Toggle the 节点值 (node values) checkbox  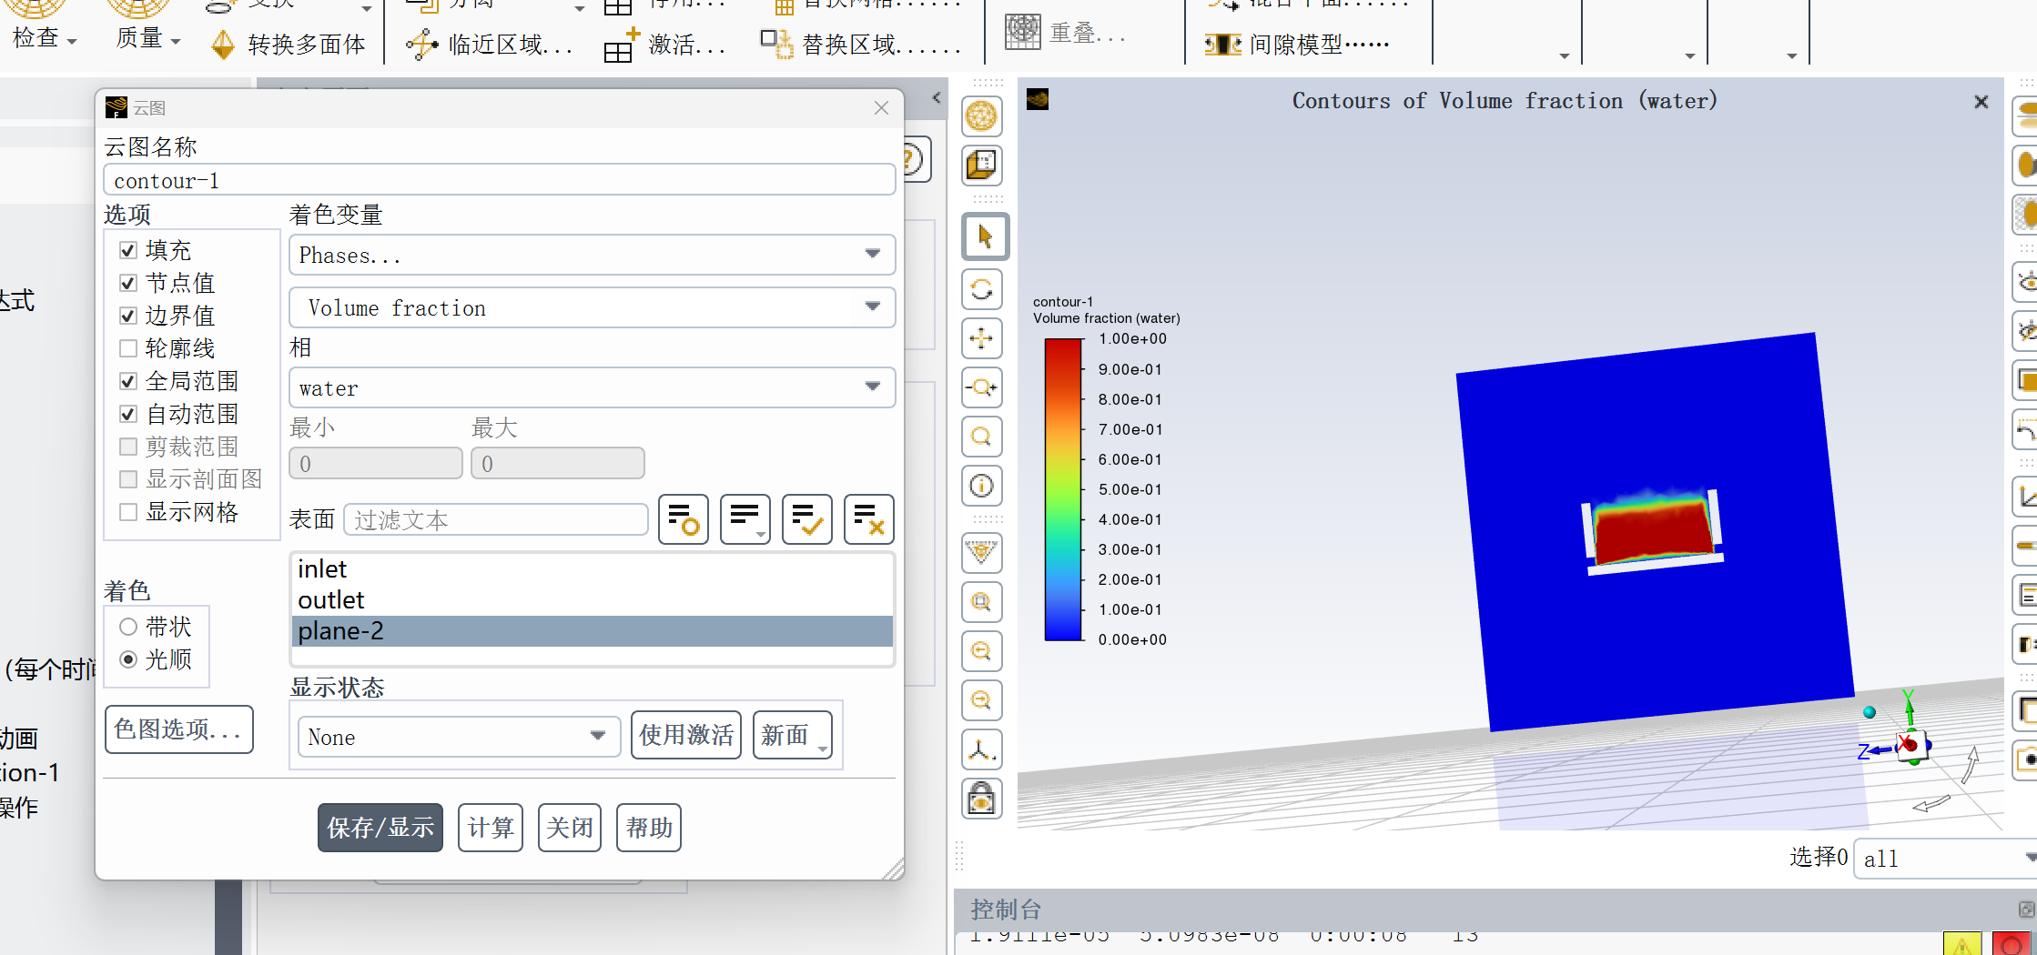[128, 283]
